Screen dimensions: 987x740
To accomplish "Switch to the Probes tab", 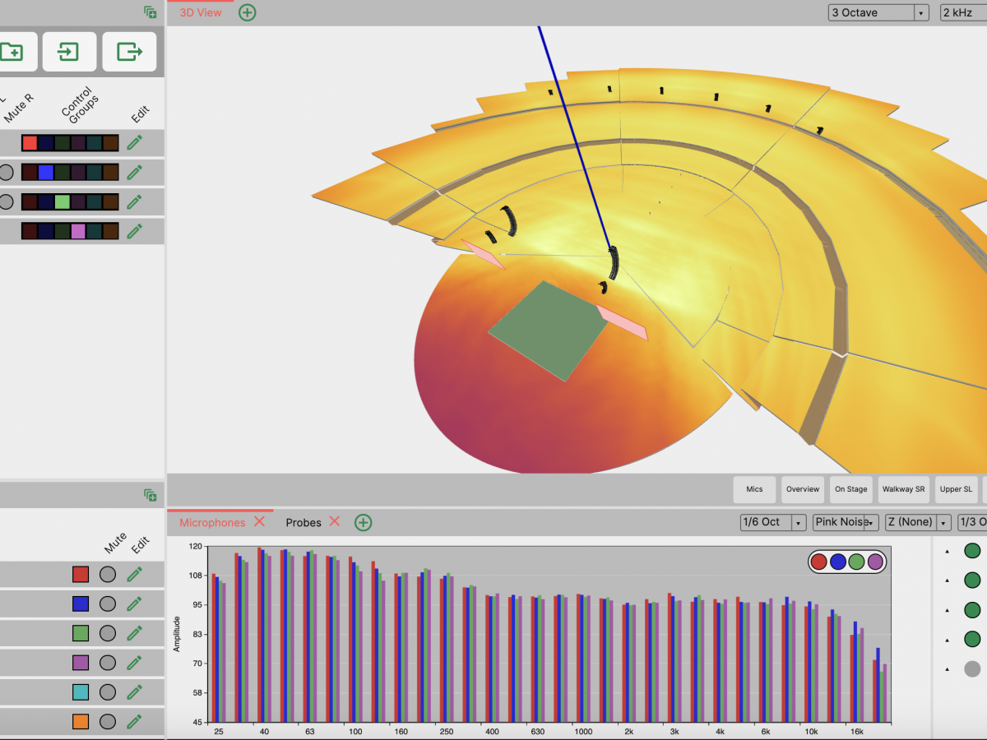I will (x=304, y=522).
